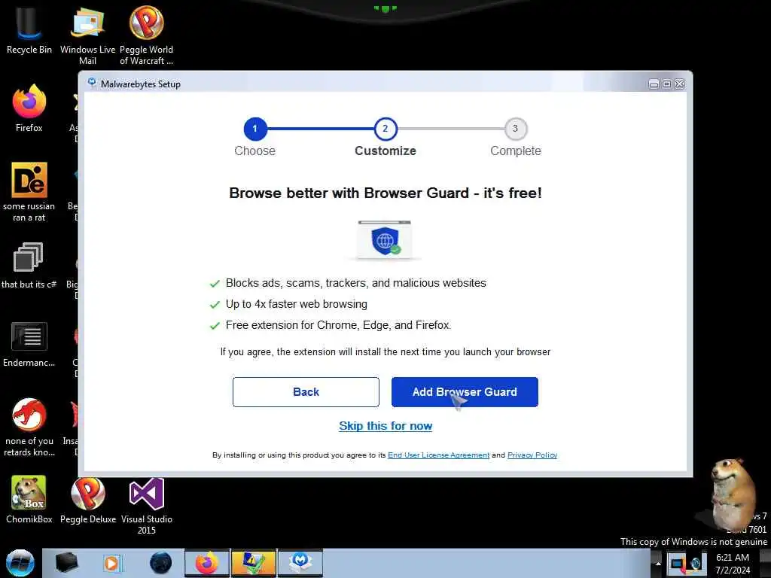This screenshot has height=578, width=771.
Task: Click the network tray icon
Action: point(678,563)
